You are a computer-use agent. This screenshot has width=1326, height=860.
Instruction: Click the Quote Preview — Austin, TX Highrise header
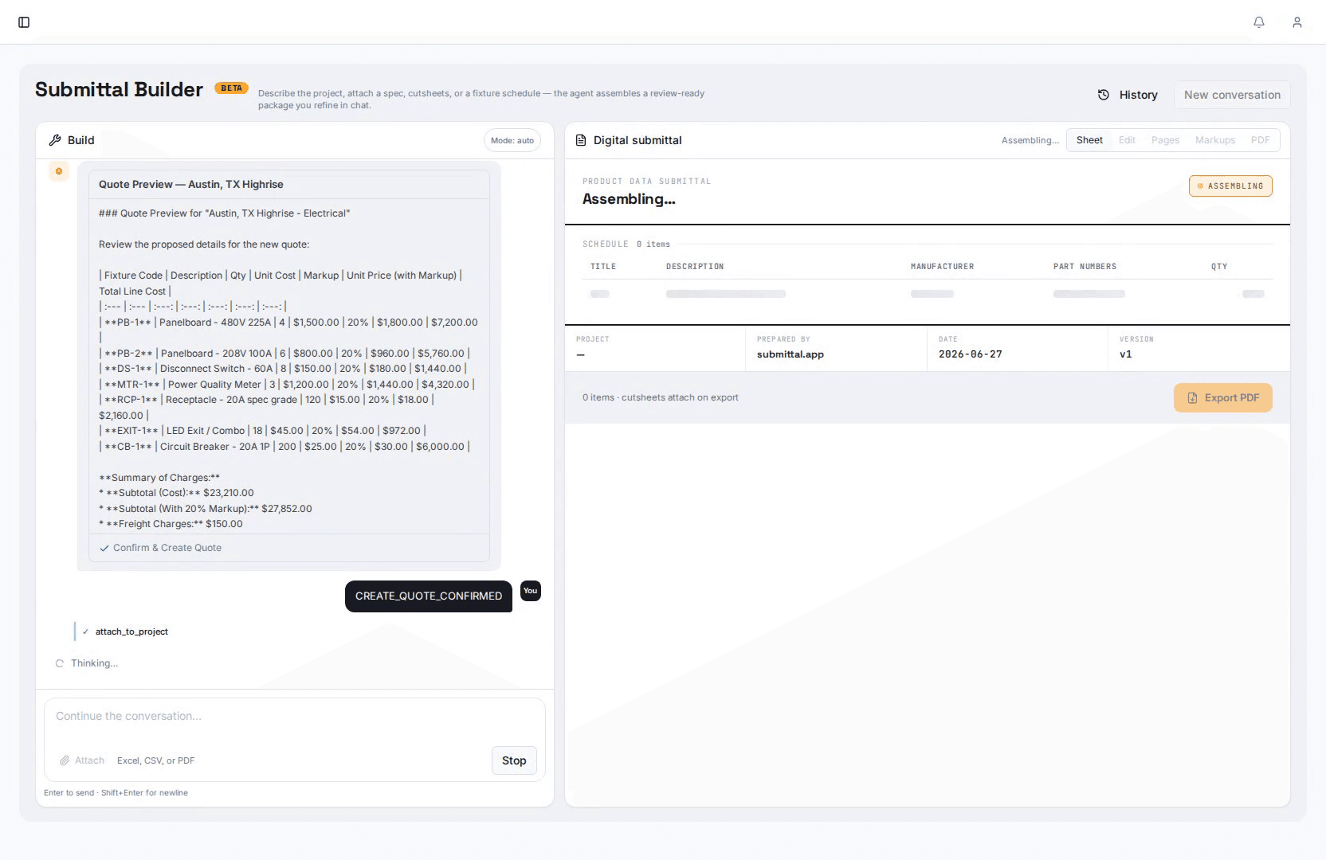191,184
